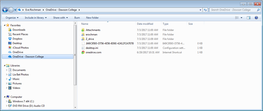Select OneDrive - Dawson College in sidebar

coord(37,57)
